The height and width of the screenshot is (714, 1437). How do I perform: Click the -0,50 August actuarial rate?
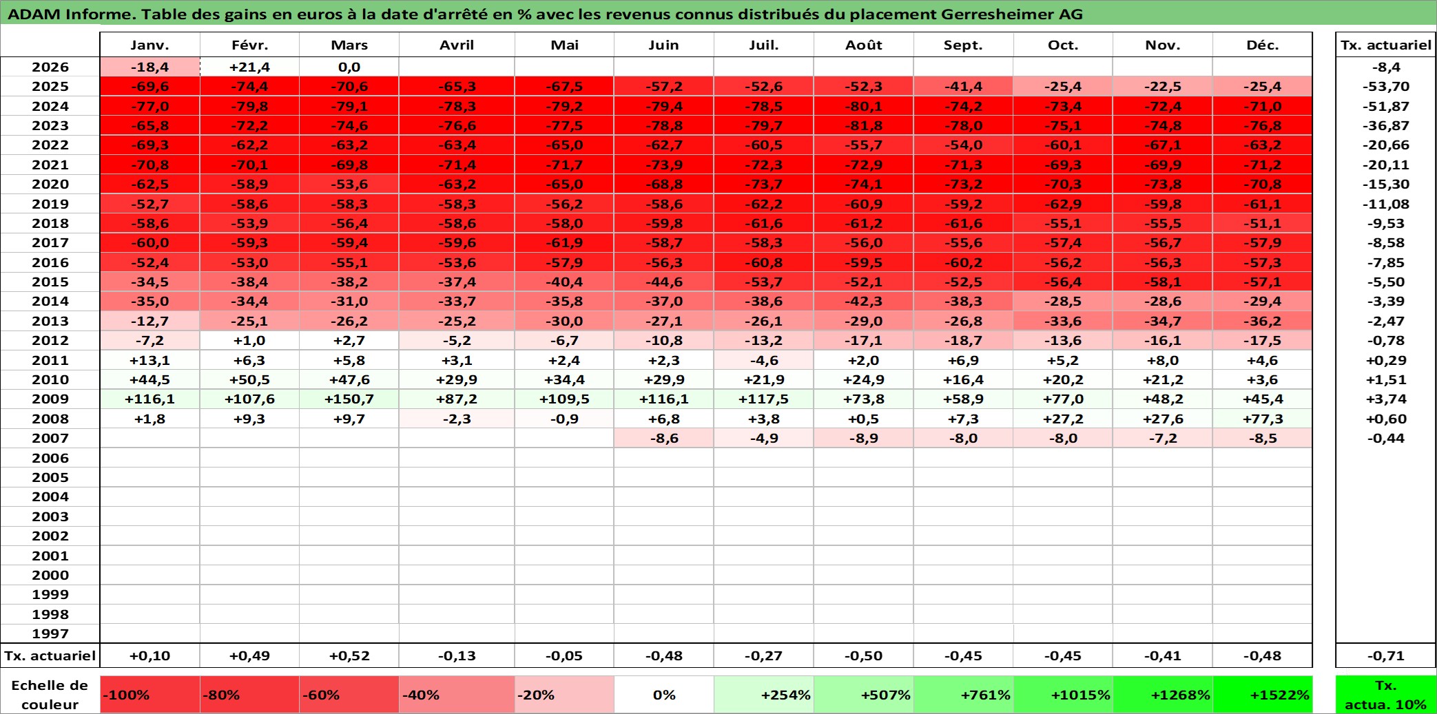(x=864, y=655)
